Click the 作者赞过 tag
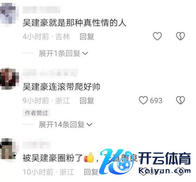 (36, 113)
